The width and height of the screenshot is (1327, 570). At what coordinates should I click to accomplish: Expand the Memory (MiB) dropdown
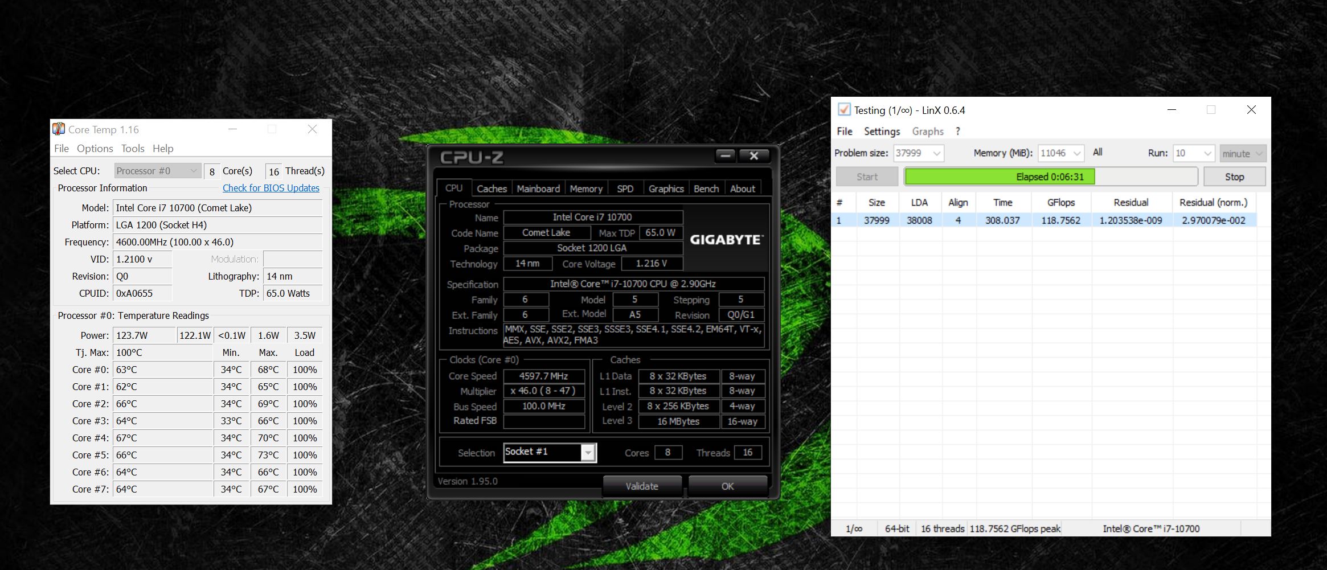[1076, 153]
